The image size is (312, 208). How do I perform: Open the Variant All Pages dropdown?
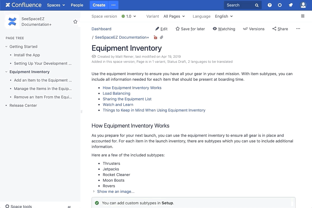174,16
